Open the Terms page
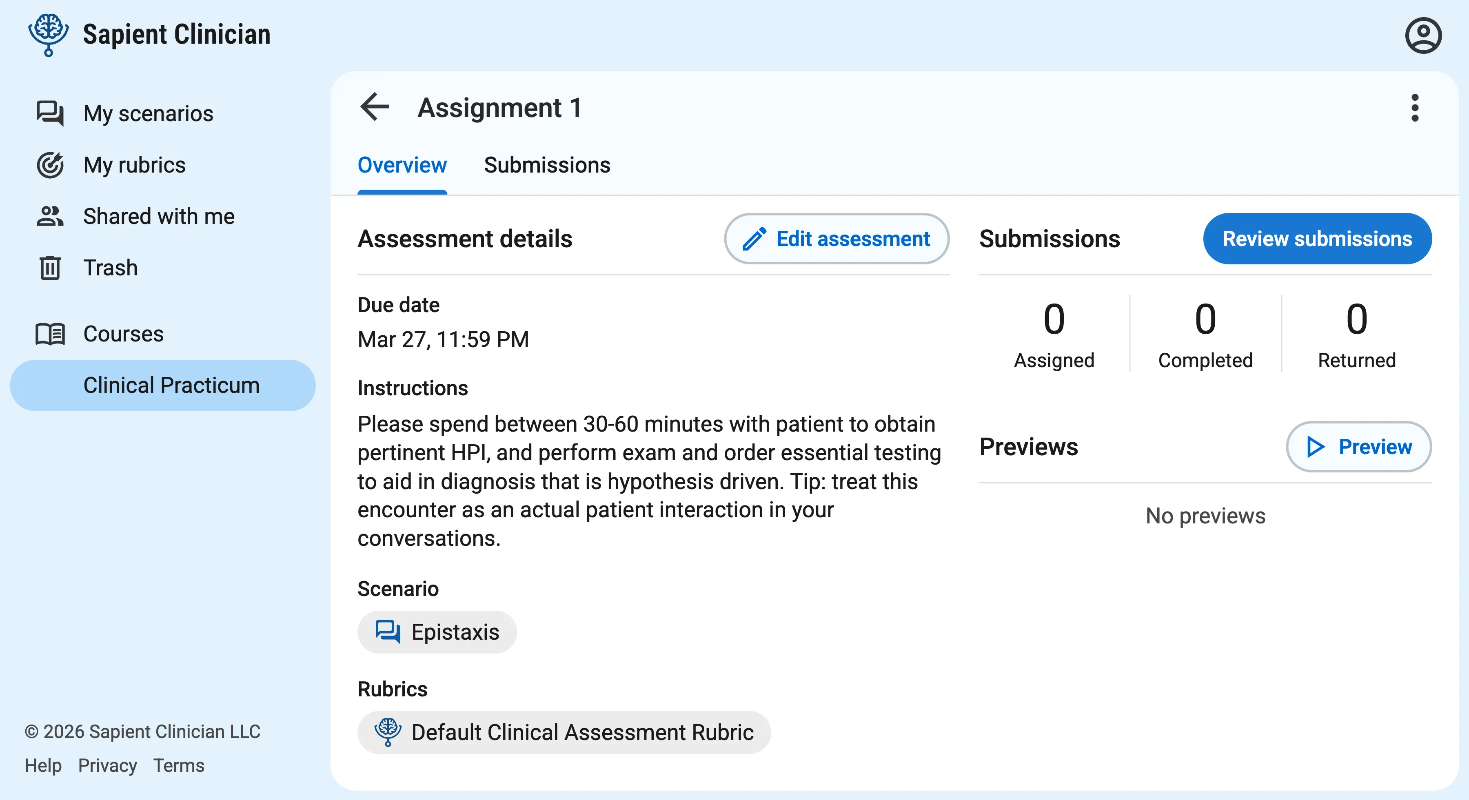 click(179, 766)
